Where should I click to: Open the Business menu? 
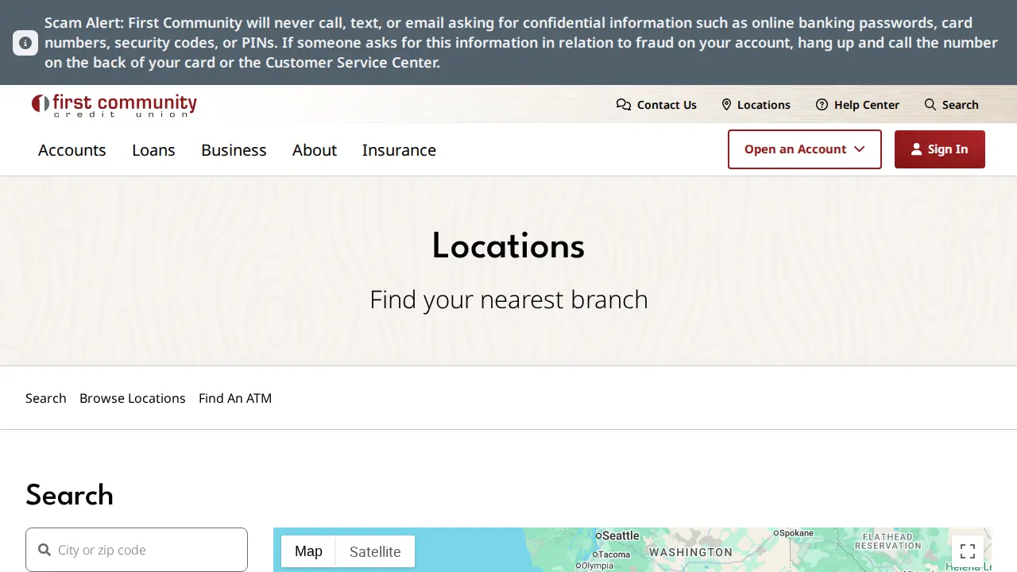pos(234,150)
